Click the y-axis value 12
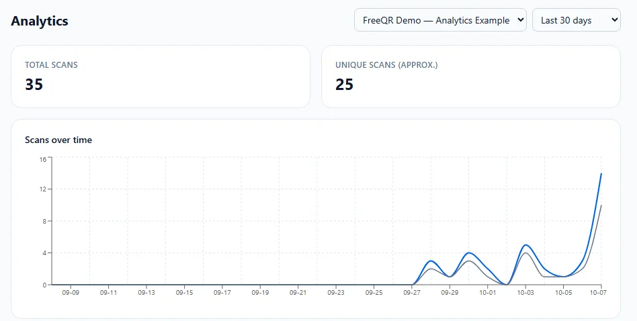 (x=43, y=189)
